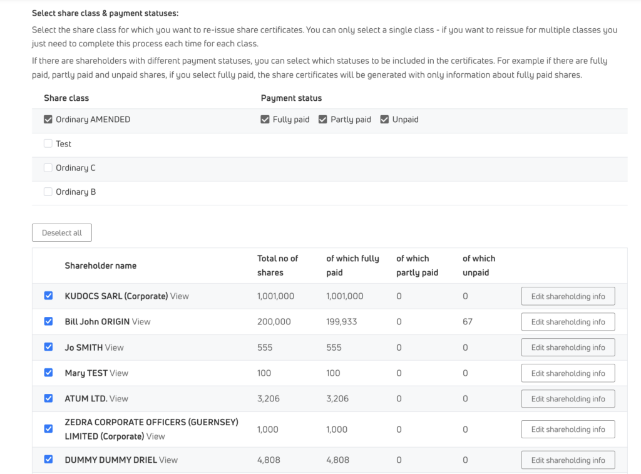The image size is (641, 474).
Task: Click the Share class column heading
Action: [x=66, y=98]
